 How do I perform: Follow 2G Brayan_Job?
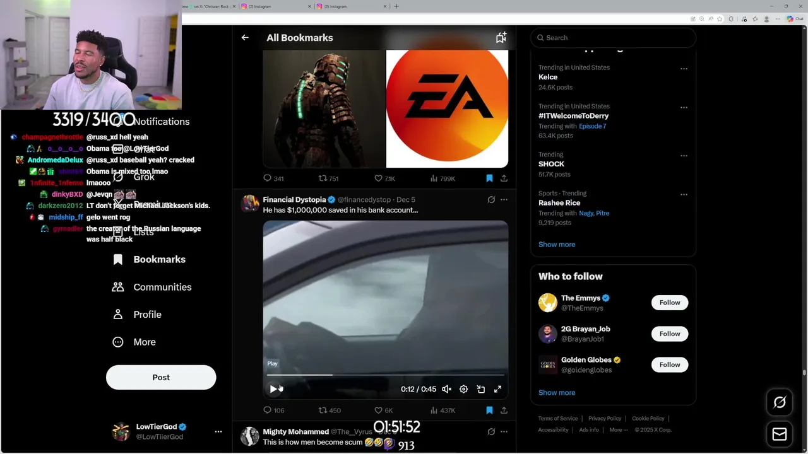(x=670, y=334)
